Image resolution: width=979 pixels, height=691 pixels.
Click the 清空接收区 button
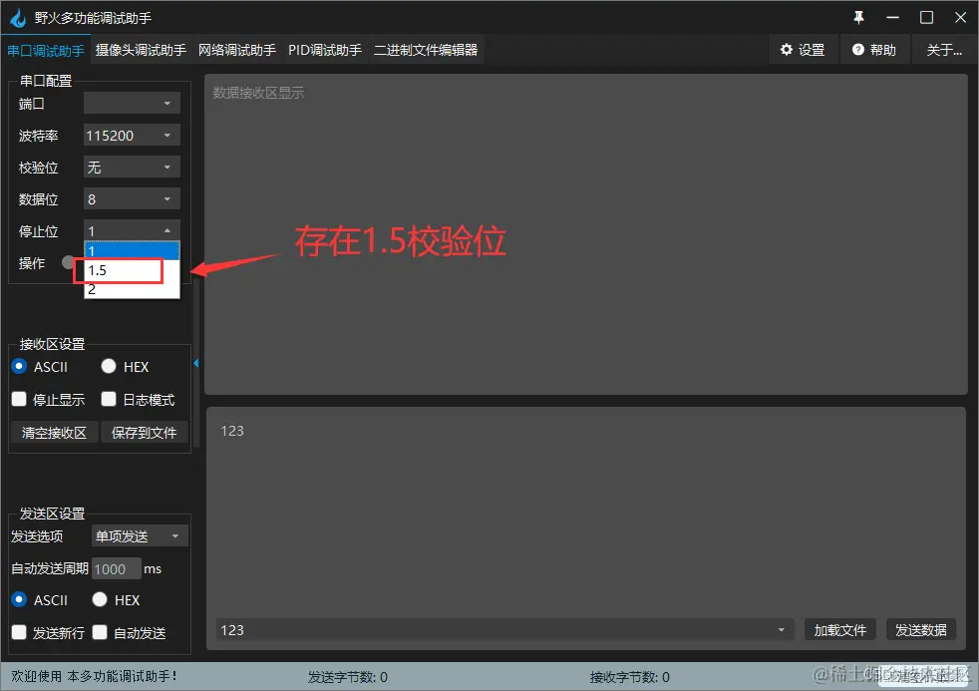click(x=54, y=432)
